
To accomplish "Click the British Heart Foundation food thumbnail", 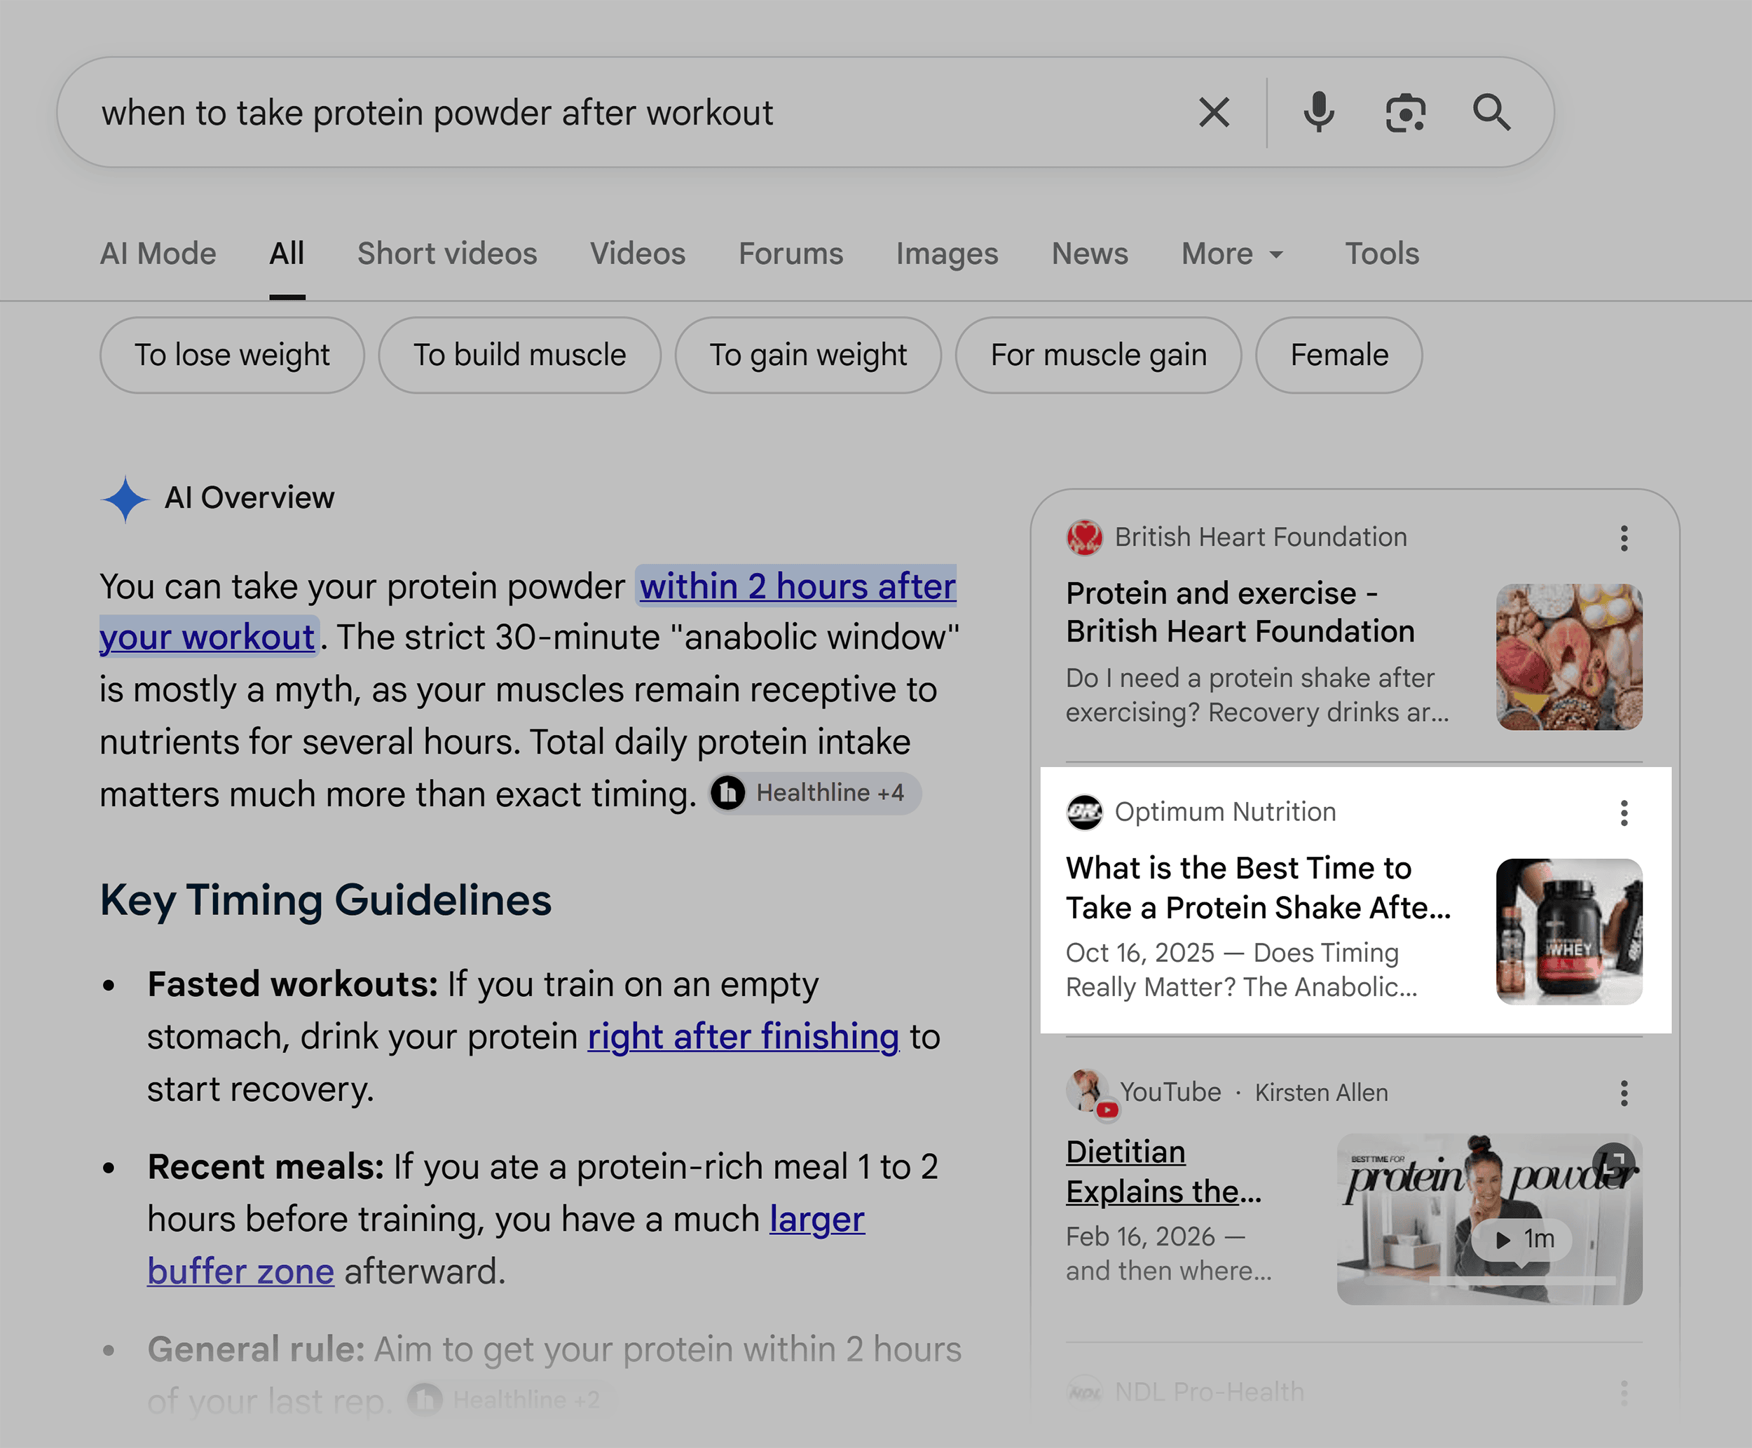I will [x=1569, y=657].
